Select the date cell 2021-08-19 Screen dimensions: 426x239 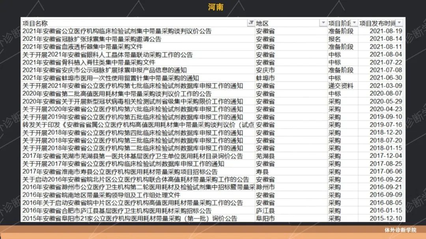coord(386,31)
